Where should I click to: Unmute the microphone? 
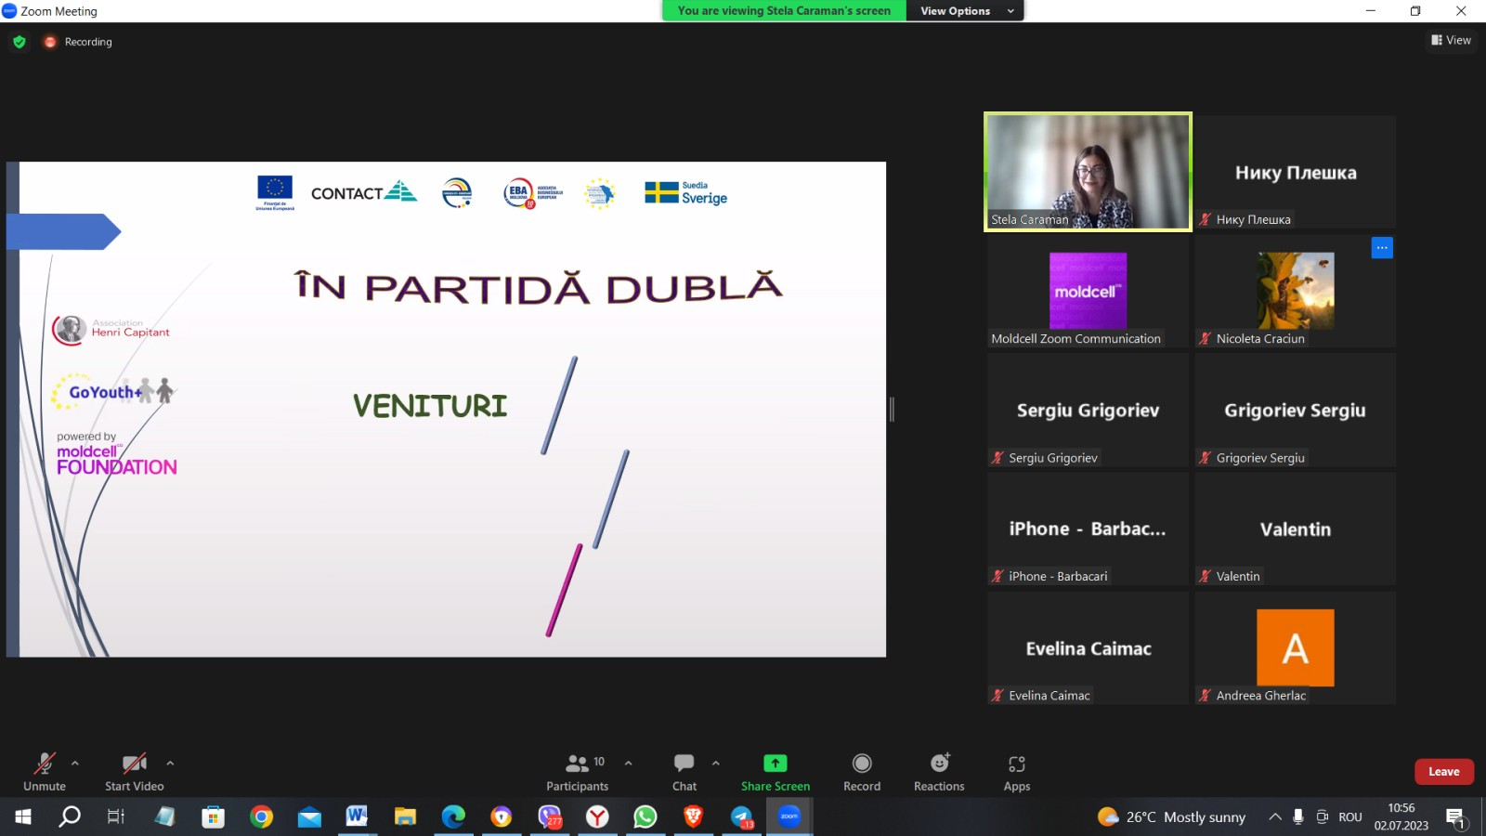click(x=45, y=773)
